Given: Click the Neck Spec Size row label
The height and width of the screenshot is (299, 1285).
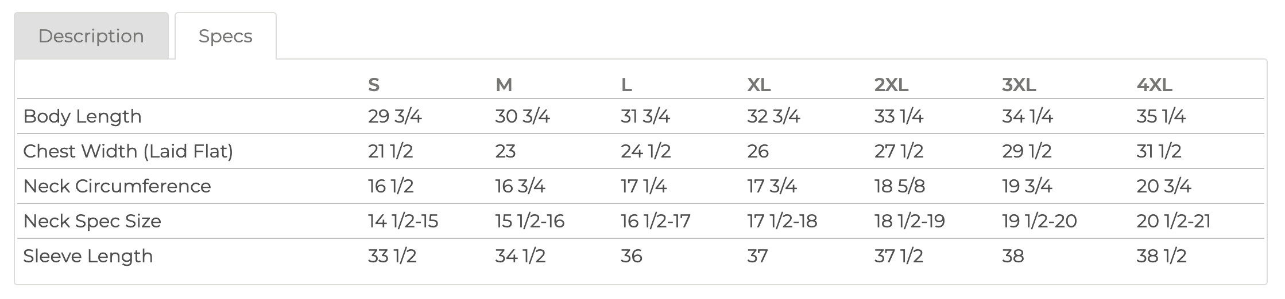Looking at the screenshot, I should 92,221.
